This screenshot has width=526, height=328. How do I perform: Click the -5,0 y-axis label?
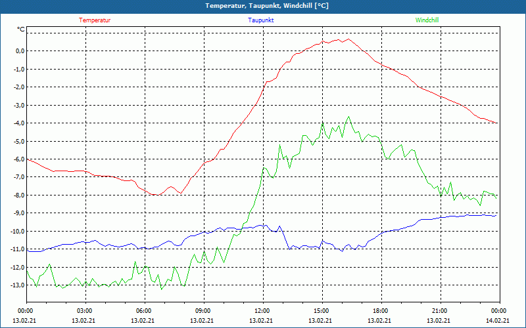tap(19, 141)
